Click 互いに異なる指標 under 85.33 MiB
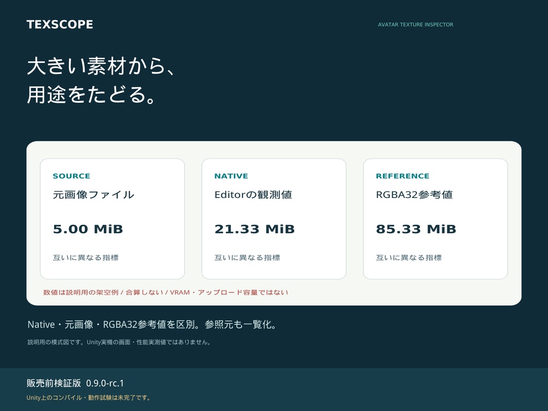Viewport: 548px width, 411px height. pyautogui.click(x=408, y=257)
